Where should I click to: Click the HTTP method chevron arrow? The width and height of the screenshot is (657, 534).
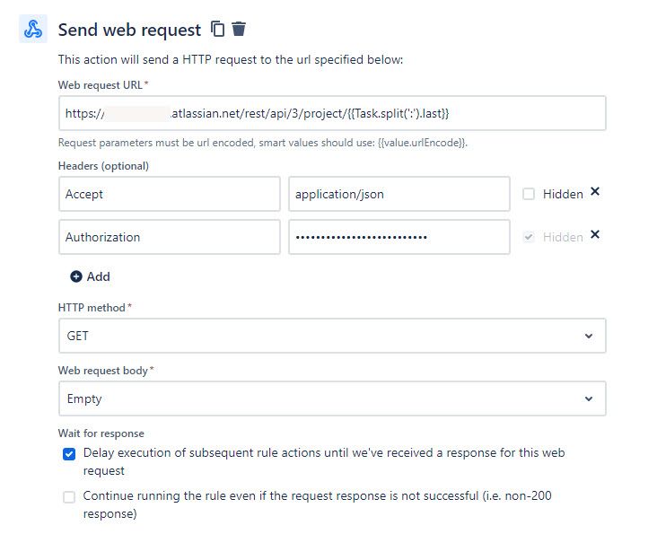pyautogui.click(x=589, y=336)
